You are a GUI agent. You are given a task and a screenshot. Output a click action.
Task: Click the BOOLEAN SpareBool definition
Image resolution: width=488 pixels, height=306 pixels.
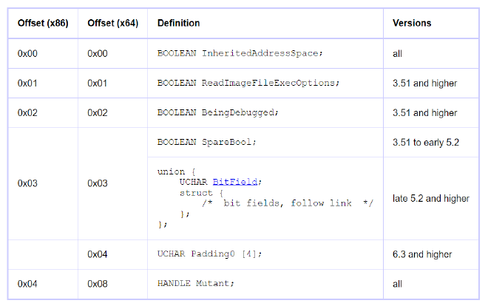point(207,142)
